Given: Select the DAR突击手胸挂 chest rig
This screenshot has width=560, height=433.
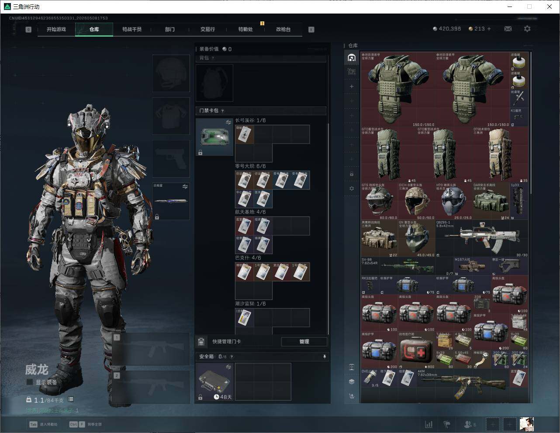Looking at the screenshot, I should (491, 201).
